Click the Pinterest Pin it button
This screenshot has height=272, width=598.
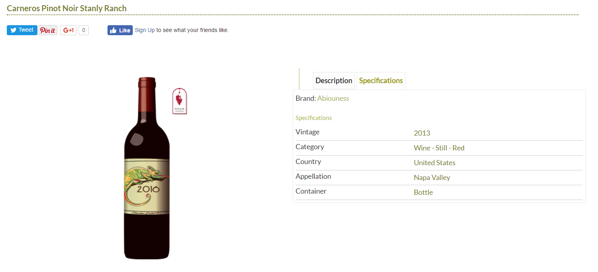[47, 30]
